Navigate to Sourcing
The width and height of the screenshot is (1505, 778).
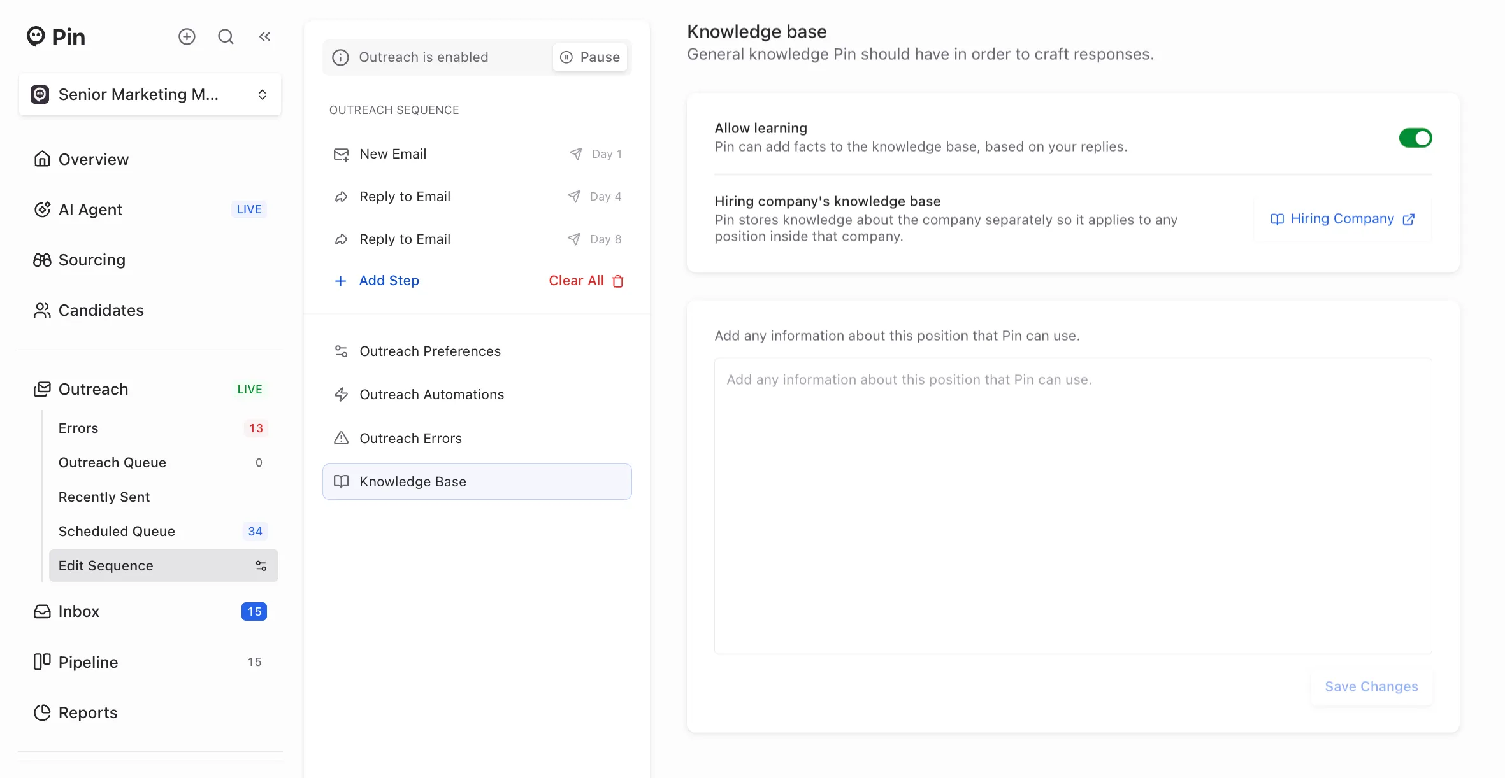pos(150,260)
